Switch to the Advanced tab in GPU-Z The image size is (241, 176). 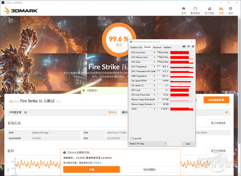157,47
